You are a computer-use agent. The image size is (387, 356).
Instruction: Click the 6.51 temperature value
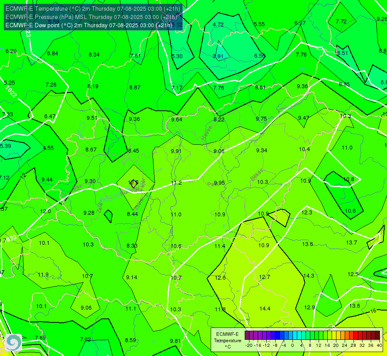pyautogui.click(x=342, y=53)
